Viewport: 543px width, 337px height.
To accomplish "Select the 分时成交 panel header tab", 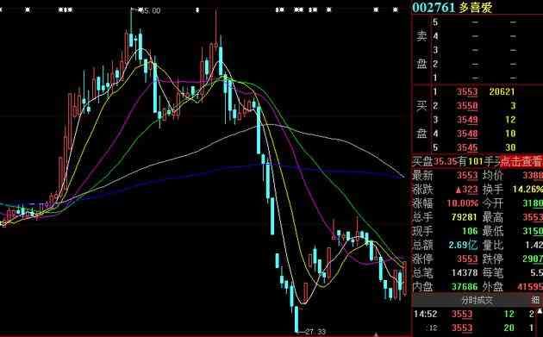I will point(477,300).
